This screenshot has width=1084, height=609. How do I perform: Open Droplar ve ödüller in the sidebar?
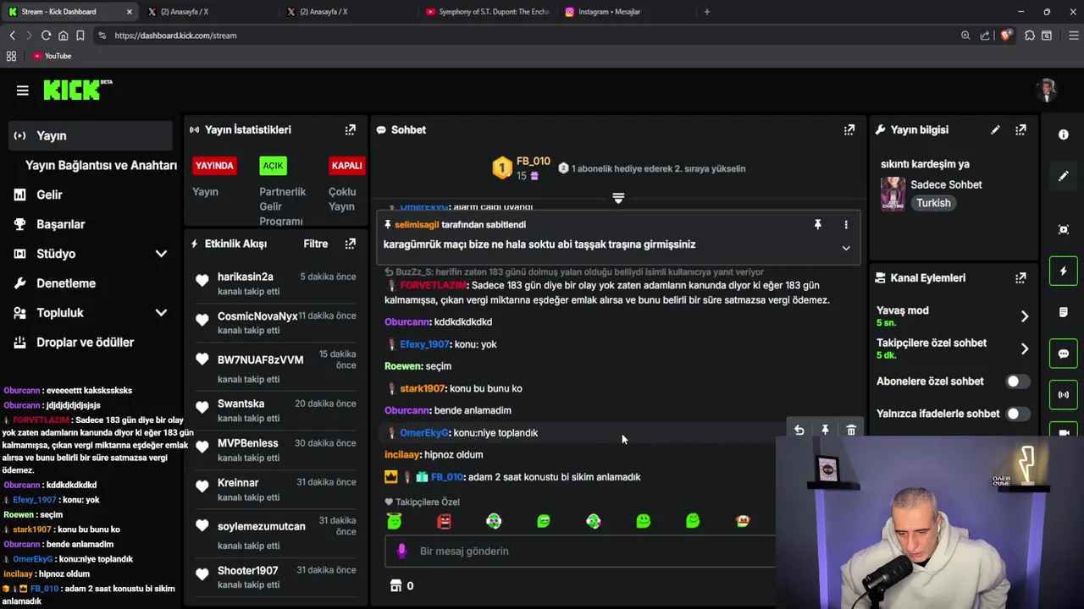(85, 343)
